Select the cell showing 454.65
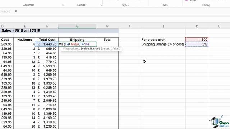 tap(47, 53)
